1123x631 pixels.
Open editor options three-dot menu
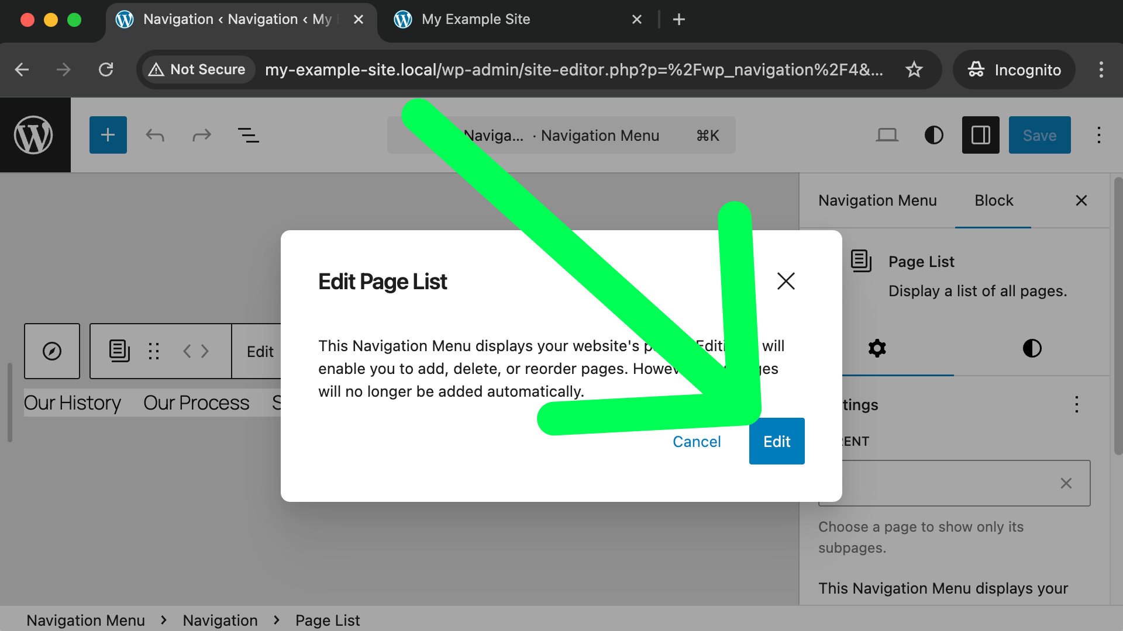point(1099,135)
